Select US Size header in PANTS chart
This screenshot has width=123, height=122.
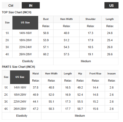coord(20,77)
